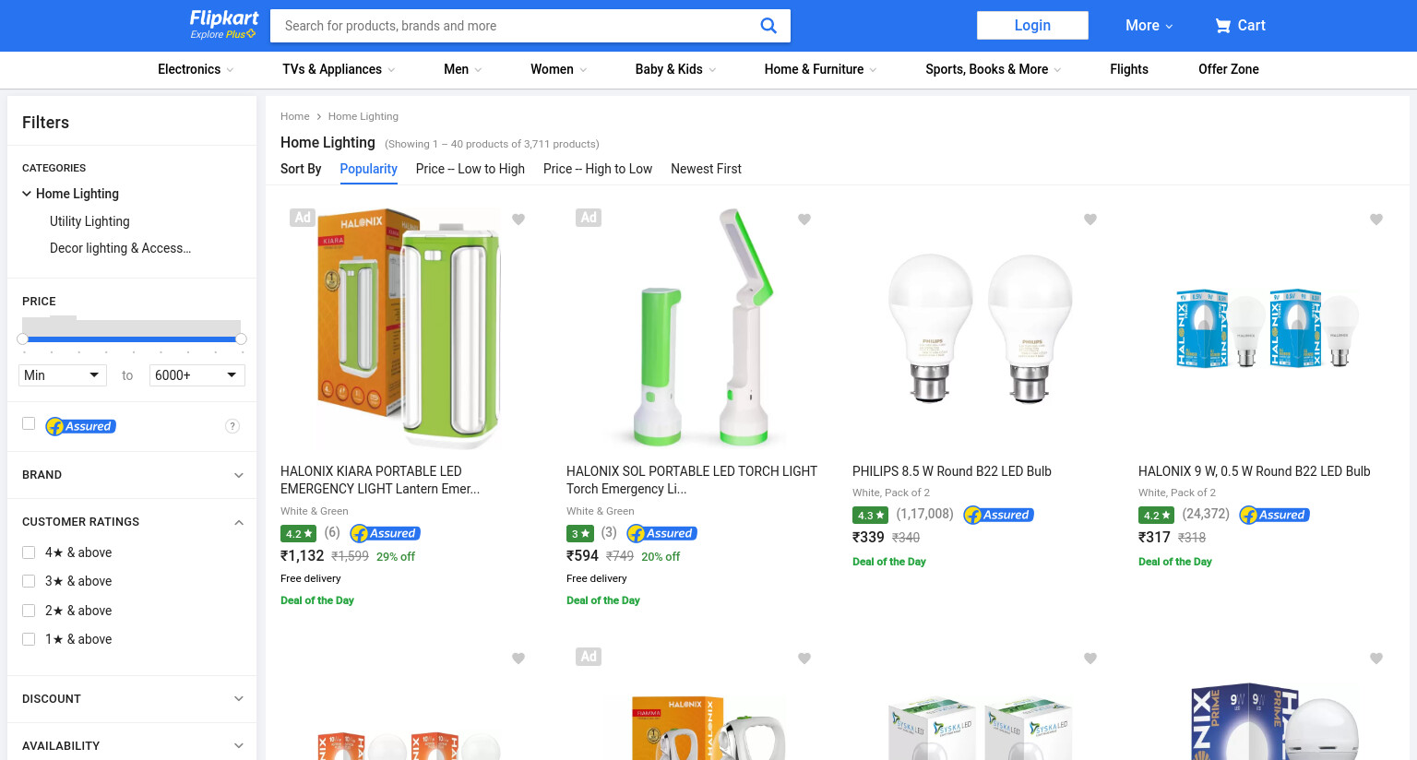Check the 2★ & above rating filter
This screenshot has width=1417, height=760.
[29, 611]
